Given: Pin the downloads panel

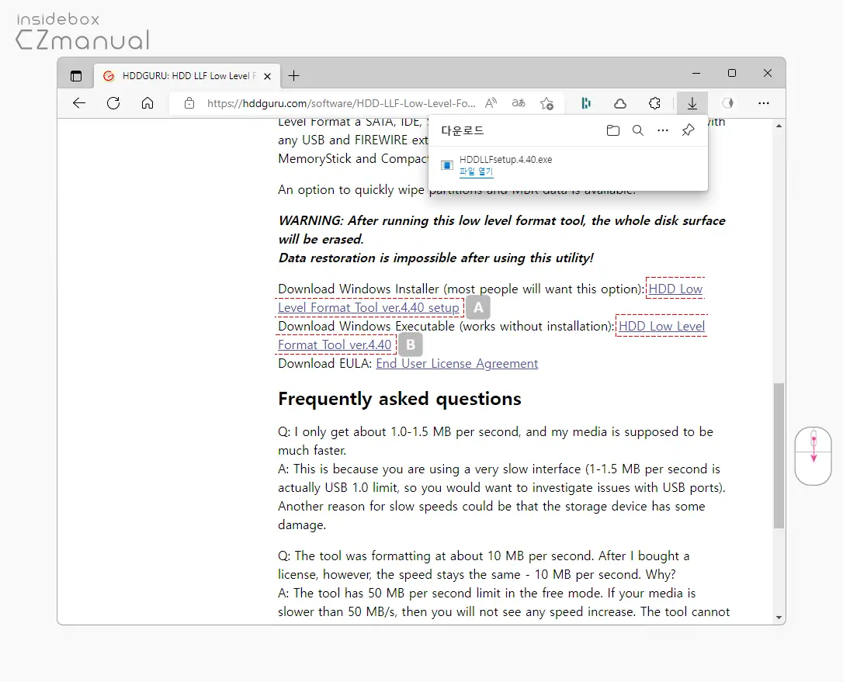Looking at the screenshot, I should point(689,130).
